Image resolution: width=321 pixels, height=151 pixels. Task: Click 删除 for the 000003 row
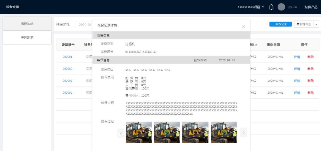click(310, 81)
